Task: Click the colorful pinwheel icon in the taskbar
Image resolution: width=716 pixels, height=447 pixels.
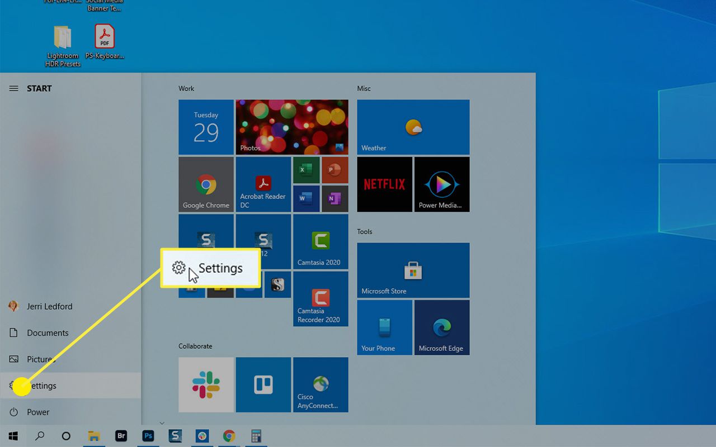Action: pos(202,436)
